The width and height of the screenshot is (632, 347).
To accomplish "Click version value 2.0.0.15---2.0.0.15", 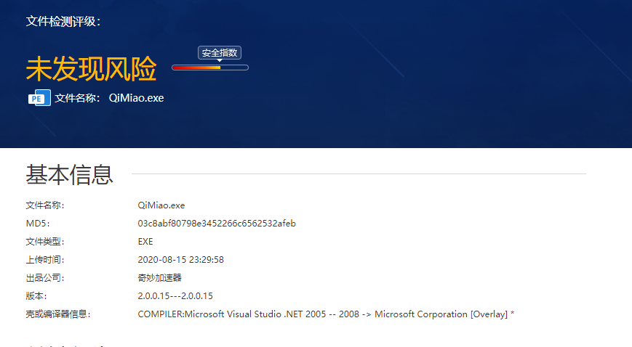I will point(175,296).
